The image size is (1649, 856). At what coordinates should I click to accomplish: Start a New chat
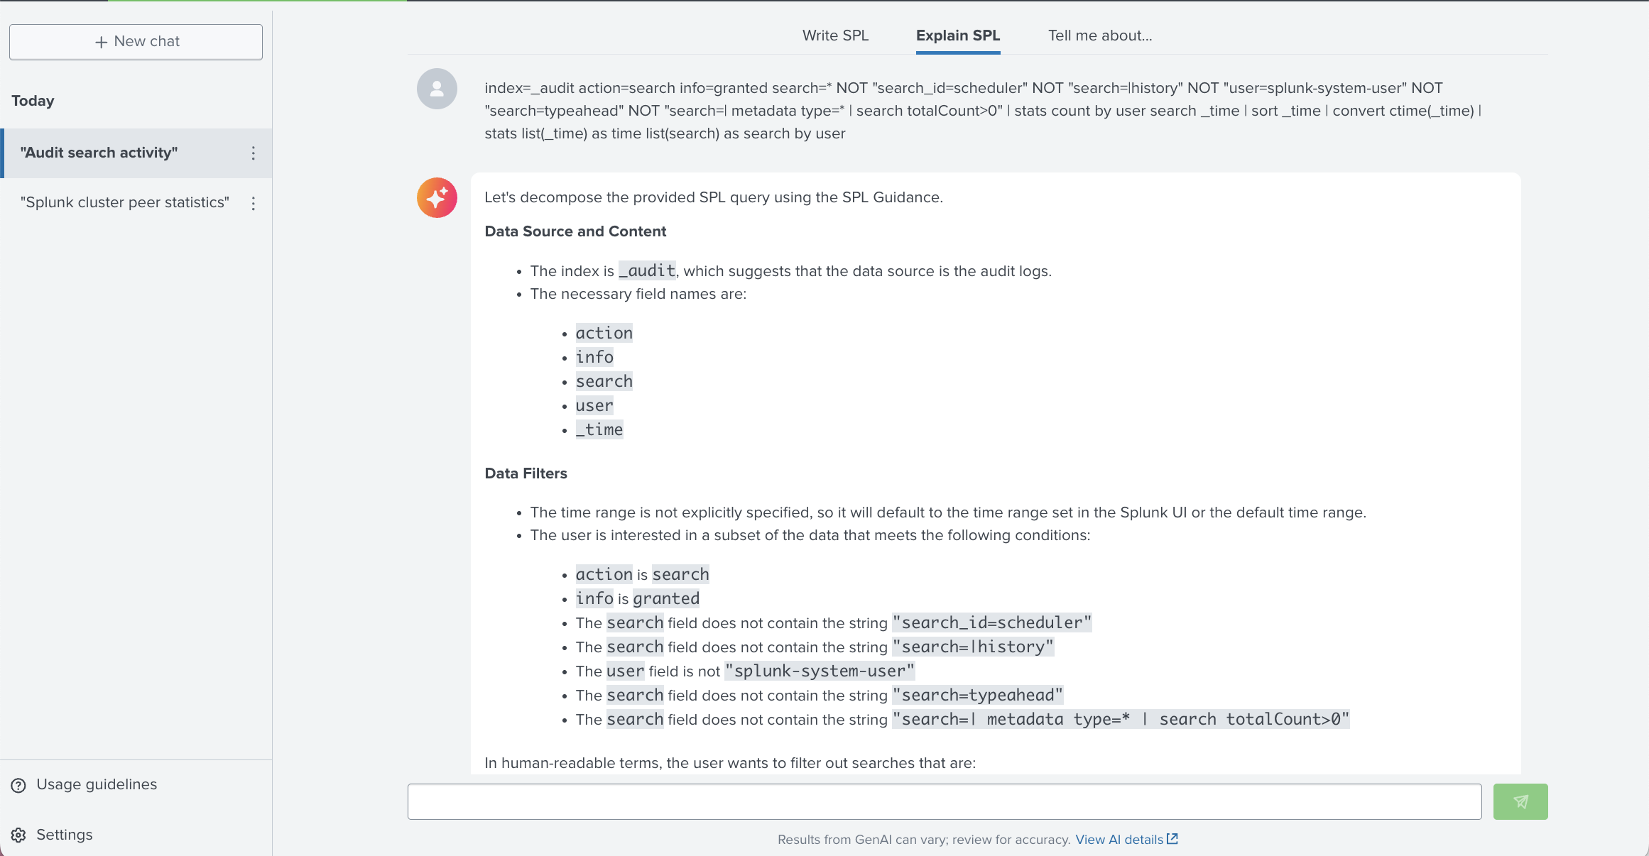[136, 42]
